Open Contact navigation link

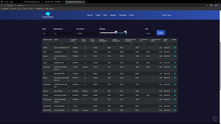[x=131, y=15]
